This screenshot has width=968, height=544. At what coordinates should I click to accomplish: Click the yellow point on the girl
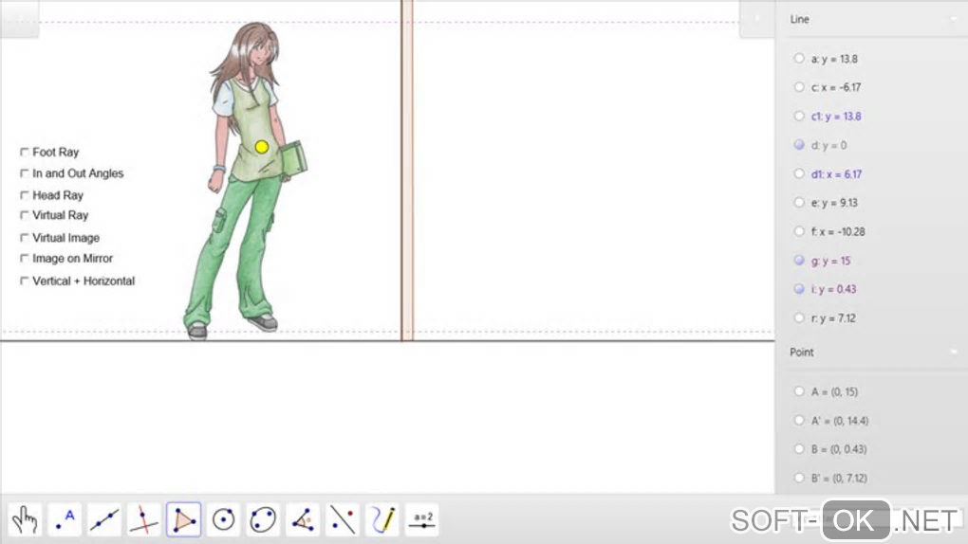pos(262,147)
